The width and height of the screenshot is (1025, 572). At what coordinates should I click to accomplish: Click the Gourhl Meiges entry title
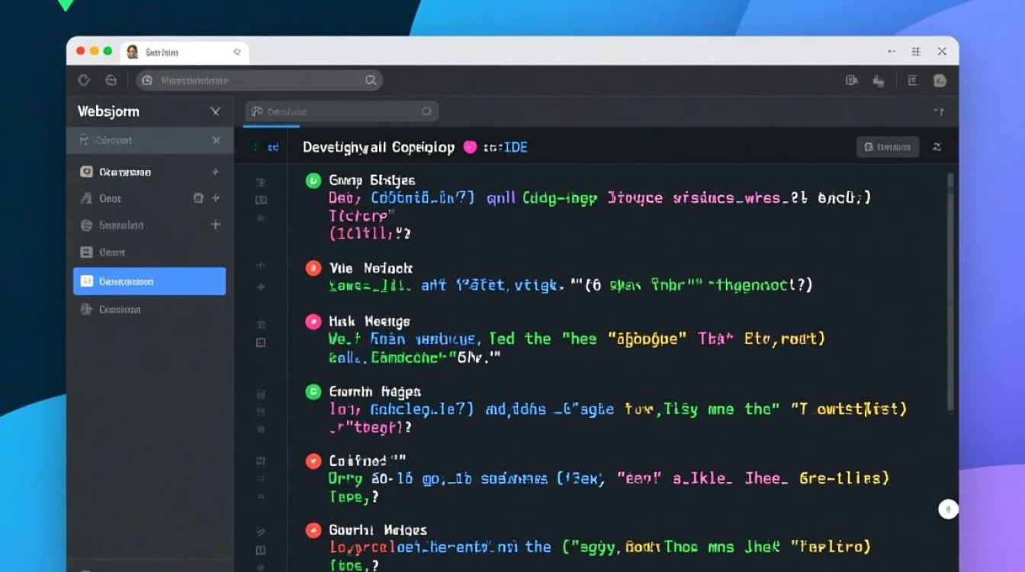tap(378, 530)
